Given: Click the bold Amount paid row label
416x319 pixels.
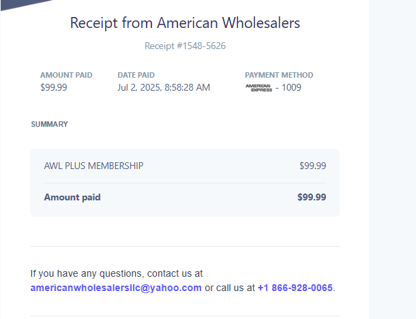Looking at the screenshot, I should (72, 198).
